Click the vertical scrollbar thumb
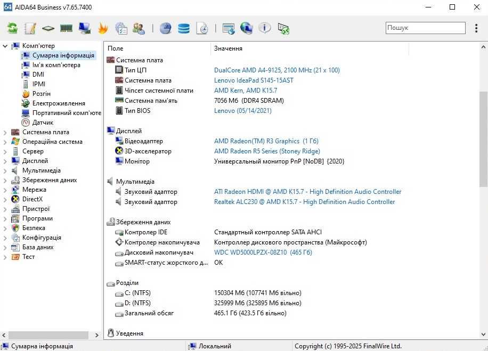Image resolution: width=488 pixels, height=351 pixels. pyautogui.click(x=483, y=139)
